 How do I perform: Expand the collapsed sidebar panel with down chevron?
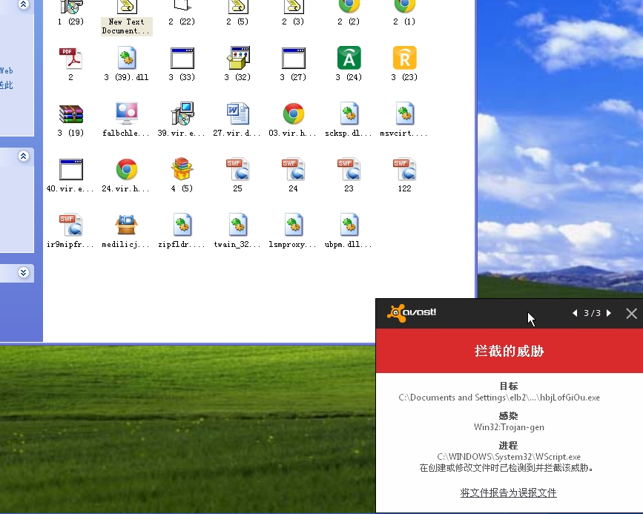click(x=23, y=272)
